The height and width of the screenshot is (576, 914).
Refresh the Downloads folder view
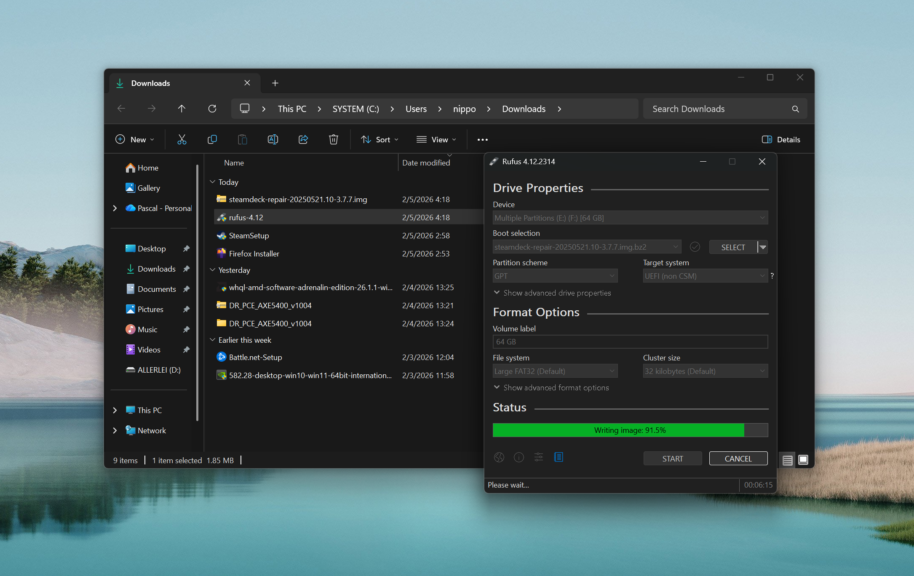[212, 109]
